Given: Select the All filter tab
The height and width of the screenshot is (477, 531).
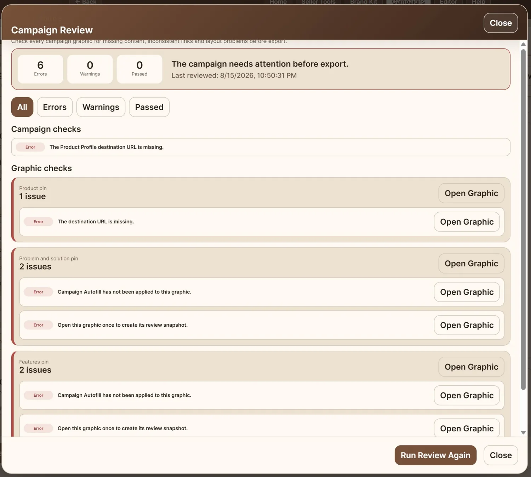Looking at the screenshot, I should (x=22, y=107).
